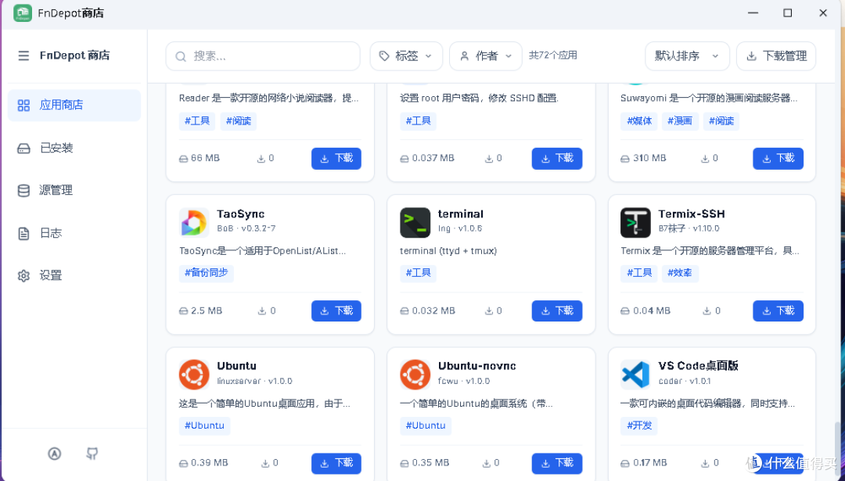Viewport: 845px width, 481px height.
Task: Click the Termix-SSH app icon
Action: [x=635, y=222]
